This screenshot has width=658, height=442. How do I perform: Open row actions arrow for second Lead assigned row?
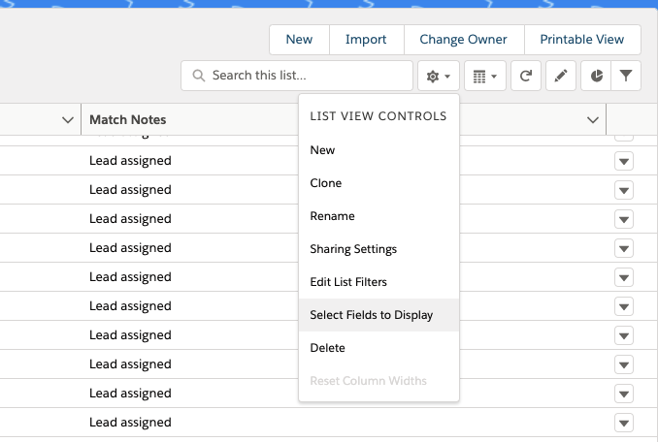[x=624, y=190]
